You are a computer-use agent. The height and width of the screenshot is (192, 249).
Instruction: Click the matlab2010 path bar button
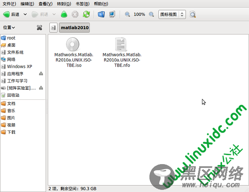point(74,27)
